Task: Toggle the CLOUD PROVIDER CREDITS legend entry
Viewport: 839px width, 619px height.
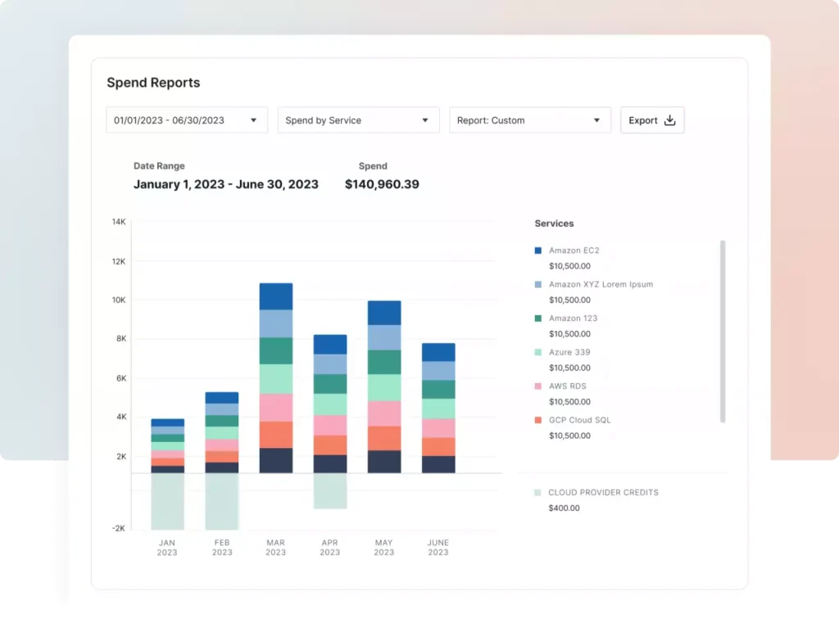Action: [x=603, y=492]
